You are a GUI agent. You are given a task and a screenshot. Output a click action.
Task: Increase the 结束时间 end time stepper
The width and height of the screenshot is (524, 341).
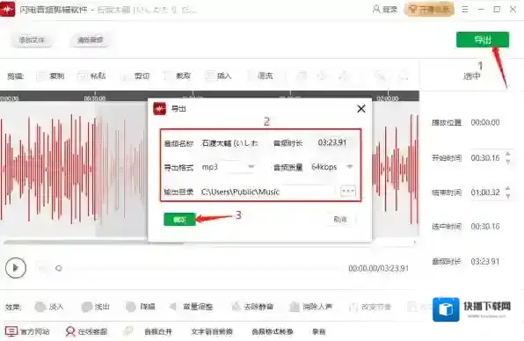(508, 189)
